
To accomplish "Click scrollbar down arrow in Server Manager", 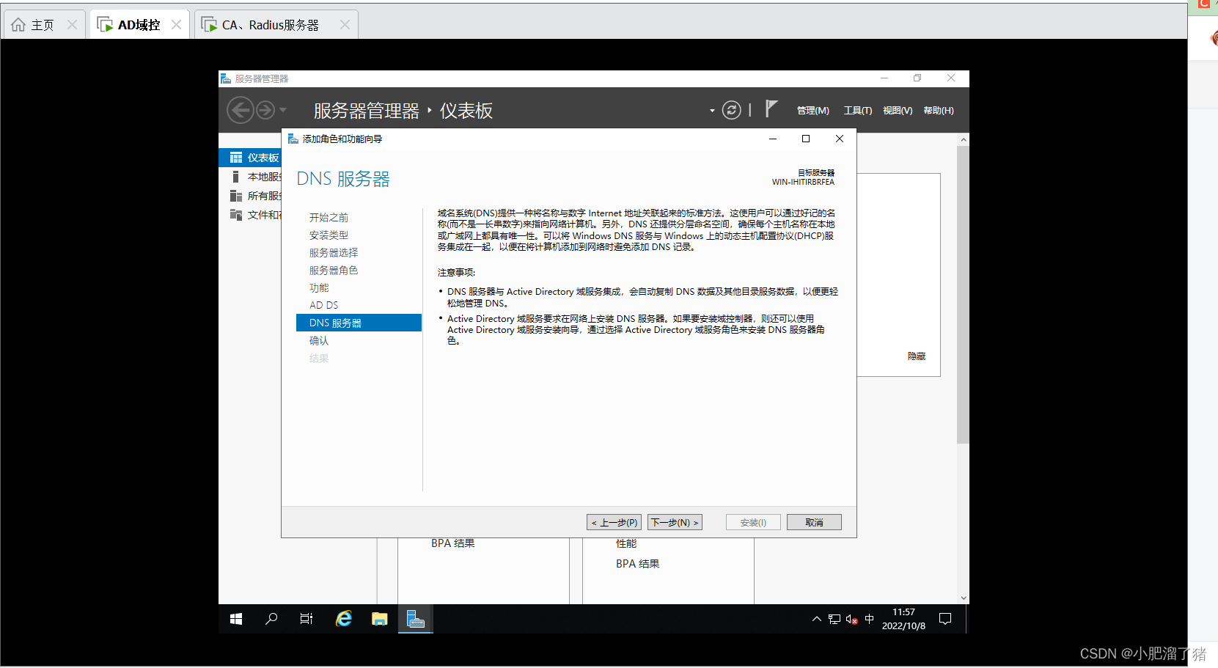I will (963, 598).
